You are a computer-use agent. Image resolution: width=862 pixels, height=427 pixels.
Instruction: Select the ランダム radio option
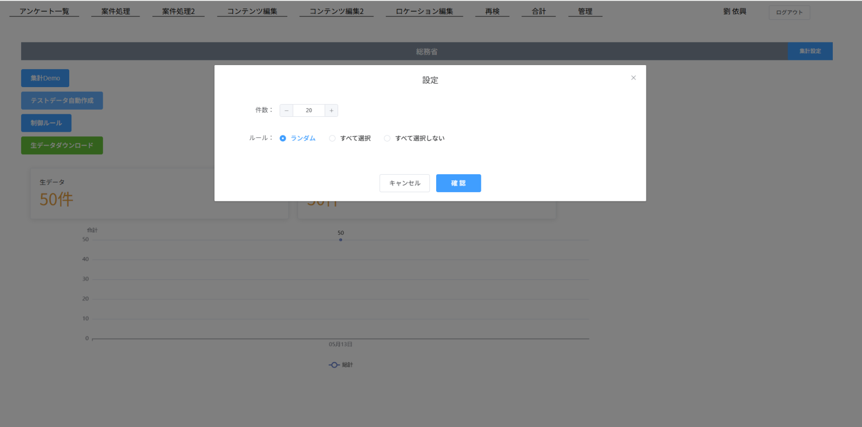(283, 138)
